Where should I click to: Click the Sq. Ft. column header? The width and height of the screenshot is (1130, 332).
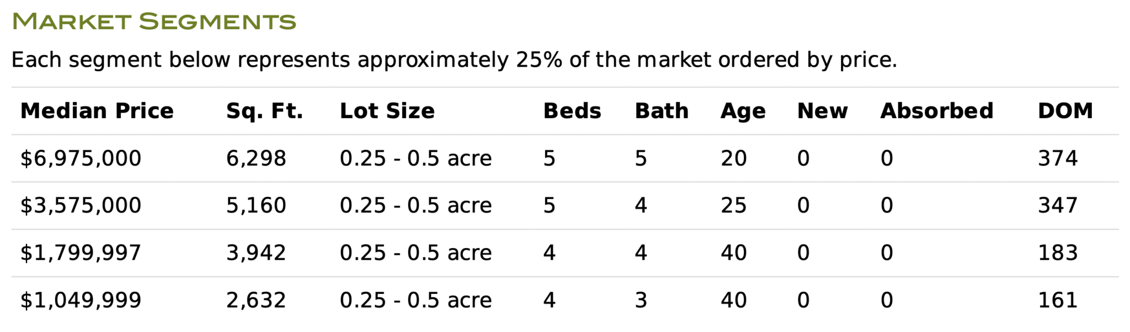tap(264, 111)
